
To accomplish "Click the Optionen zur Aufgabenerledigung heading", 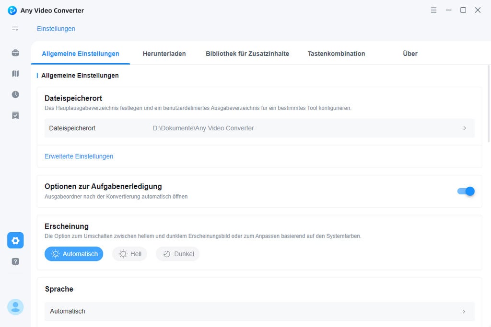I will [103, 186].
